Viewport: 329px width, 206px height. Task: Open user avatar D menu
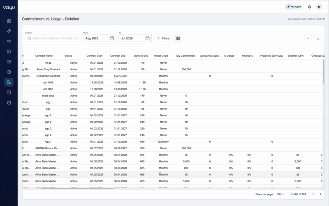(x=319, y=7)
